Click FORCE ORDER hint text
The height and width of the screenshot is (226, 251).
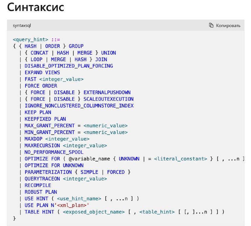coord(41,86)
